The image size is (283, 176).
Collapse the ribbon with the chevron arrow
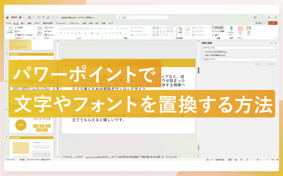[x=276, y=38]
